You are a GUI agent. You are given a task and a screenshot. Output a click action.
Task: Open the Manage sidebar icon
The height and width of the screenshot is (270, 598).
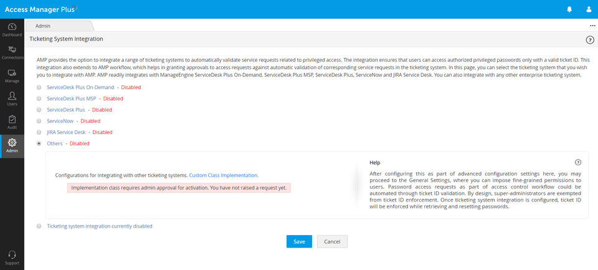(x=12, y=75)
